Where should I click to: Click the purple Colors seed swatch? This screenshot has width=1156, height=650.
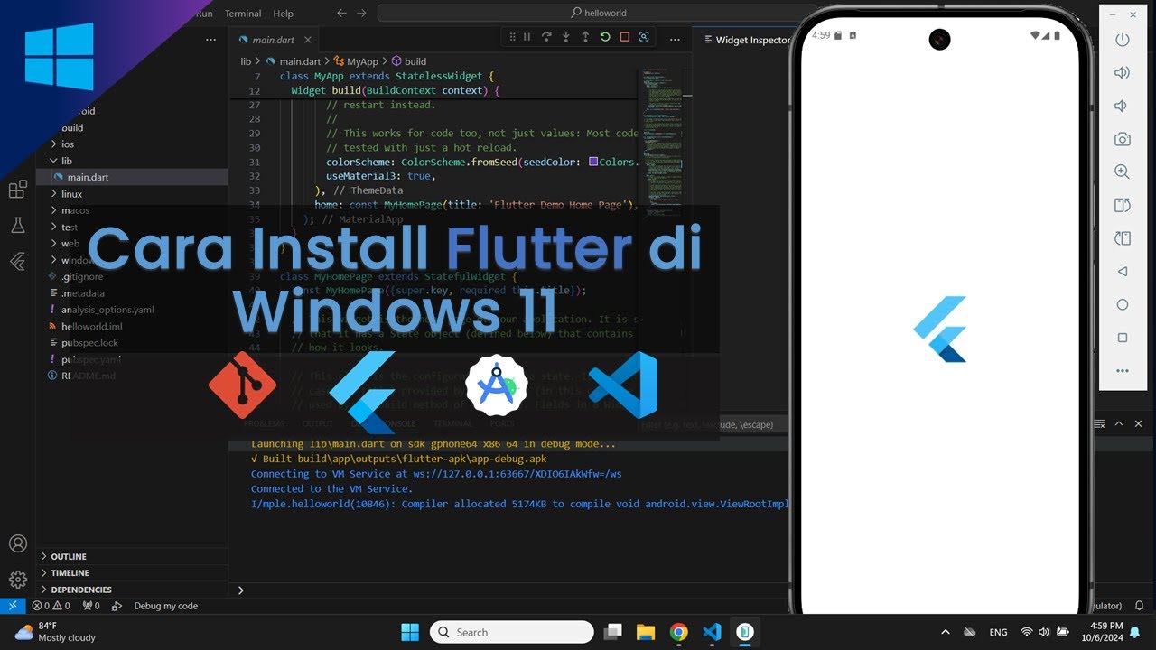(593, 162)
